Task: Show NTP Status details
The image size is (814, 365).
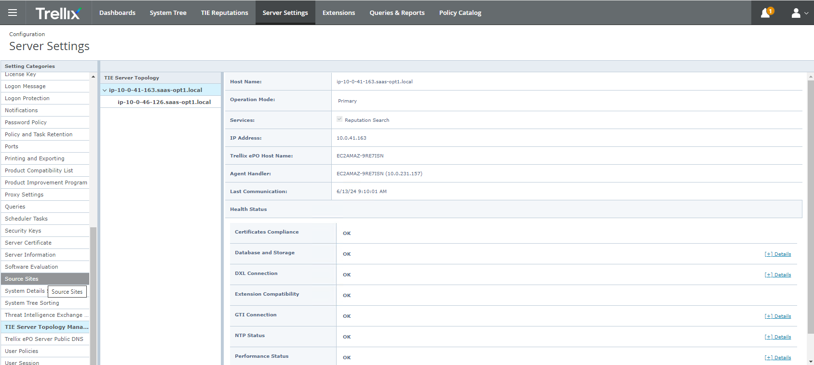Action: [778, 337]
